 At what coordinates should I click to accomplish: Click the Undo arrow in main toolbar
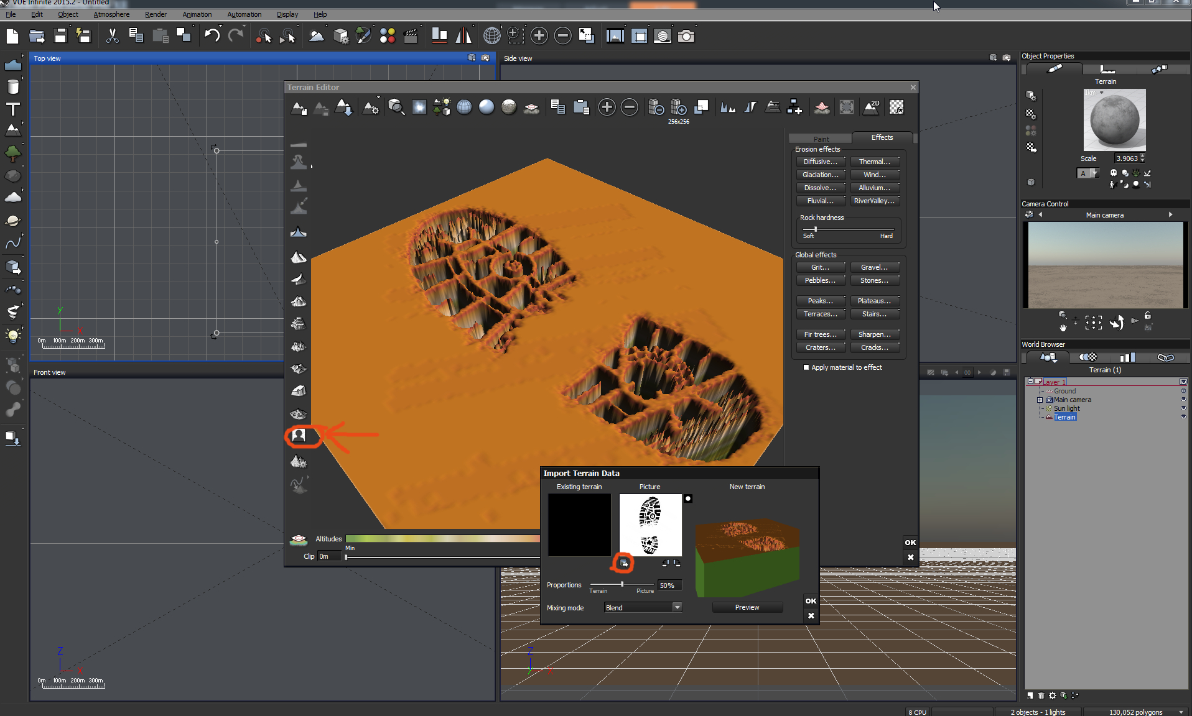click(x=212, y=36)
